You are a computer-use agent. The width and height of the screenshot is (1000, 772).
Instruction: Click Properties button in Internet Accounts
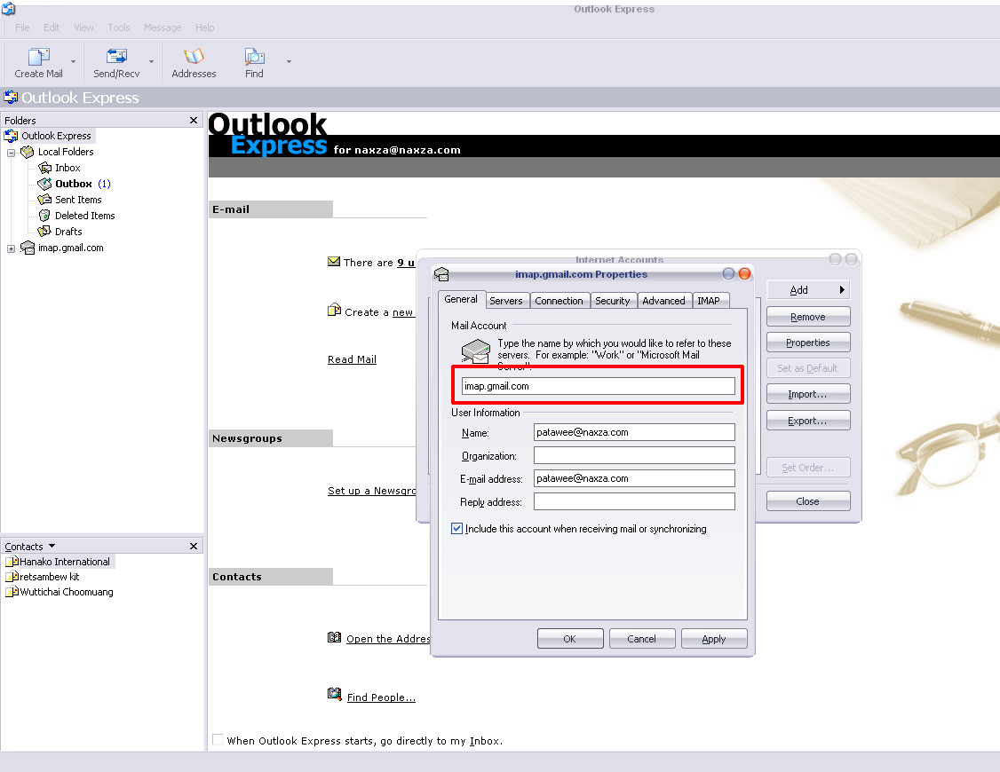point(808,343)
